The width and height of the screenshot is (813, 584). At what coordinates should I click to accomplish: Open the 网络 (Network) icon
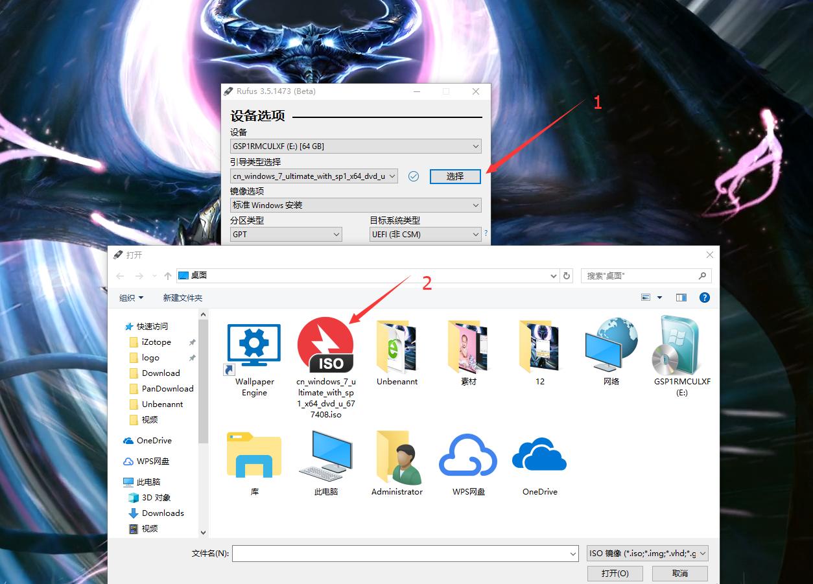[x=610, y=344]
